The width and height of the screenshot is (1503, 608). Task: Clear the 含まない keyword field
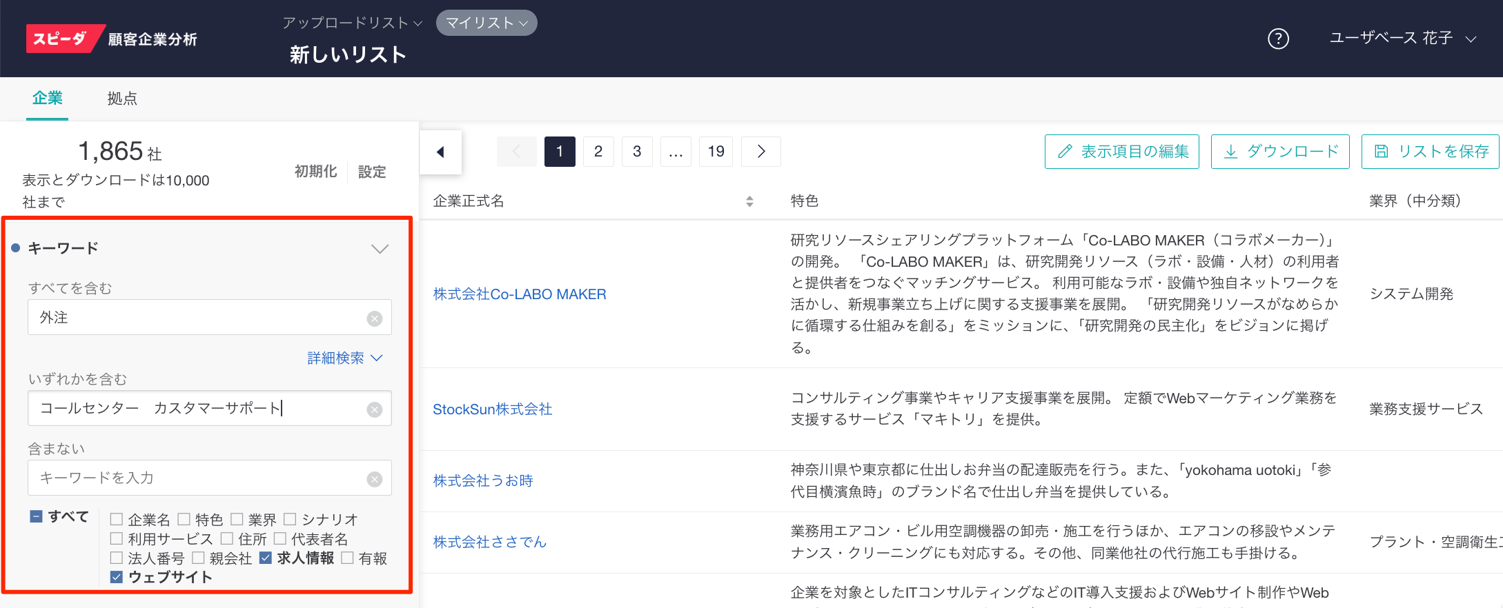click(x=374, y=479)
